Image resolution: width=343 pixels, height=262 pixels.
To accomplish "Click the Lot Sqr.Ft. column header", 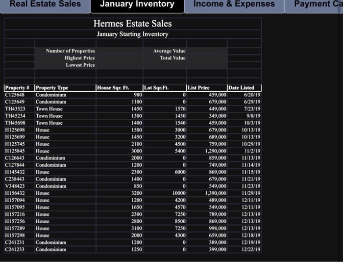I will pyautogui.click(x=165, y=88).
